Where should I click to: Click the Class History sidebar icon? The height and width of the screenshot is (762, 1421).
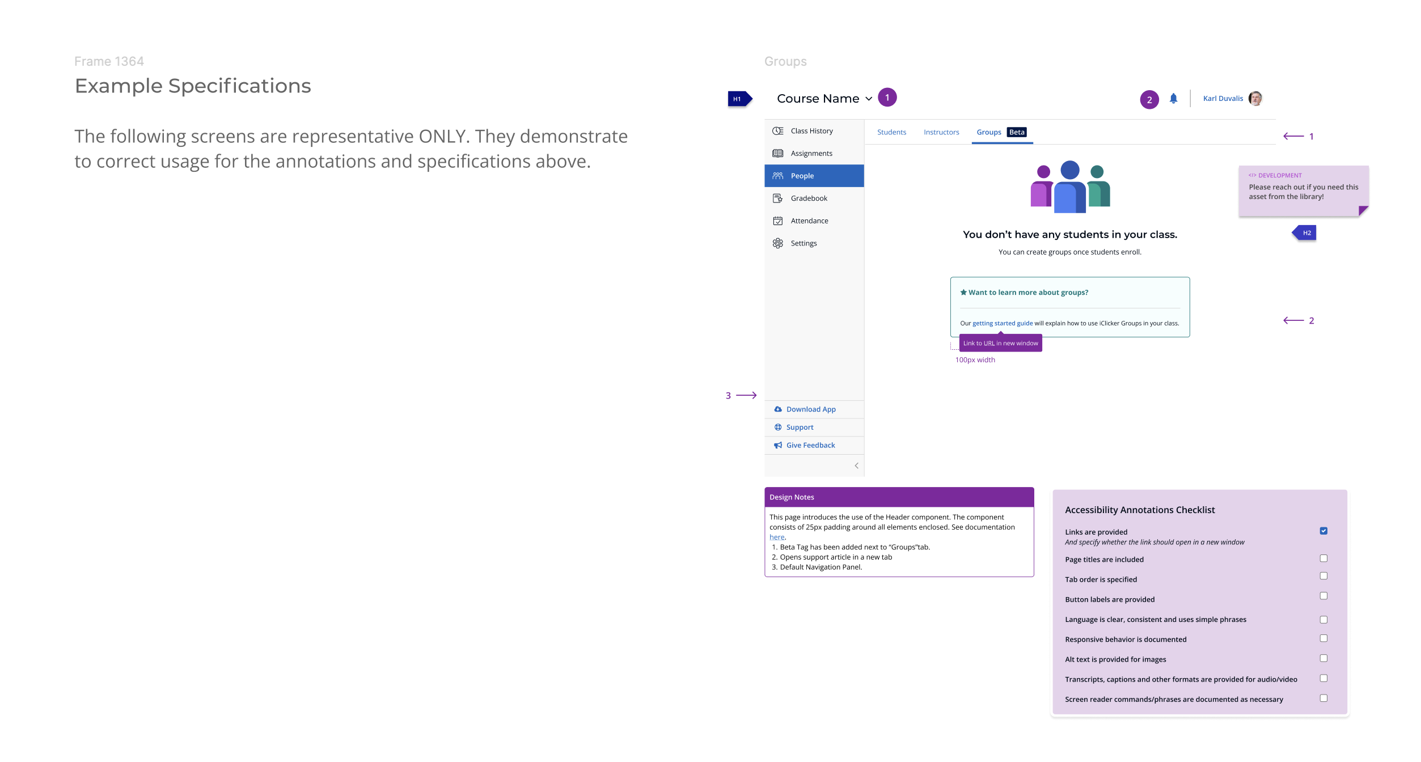click(x=777, y=131)
